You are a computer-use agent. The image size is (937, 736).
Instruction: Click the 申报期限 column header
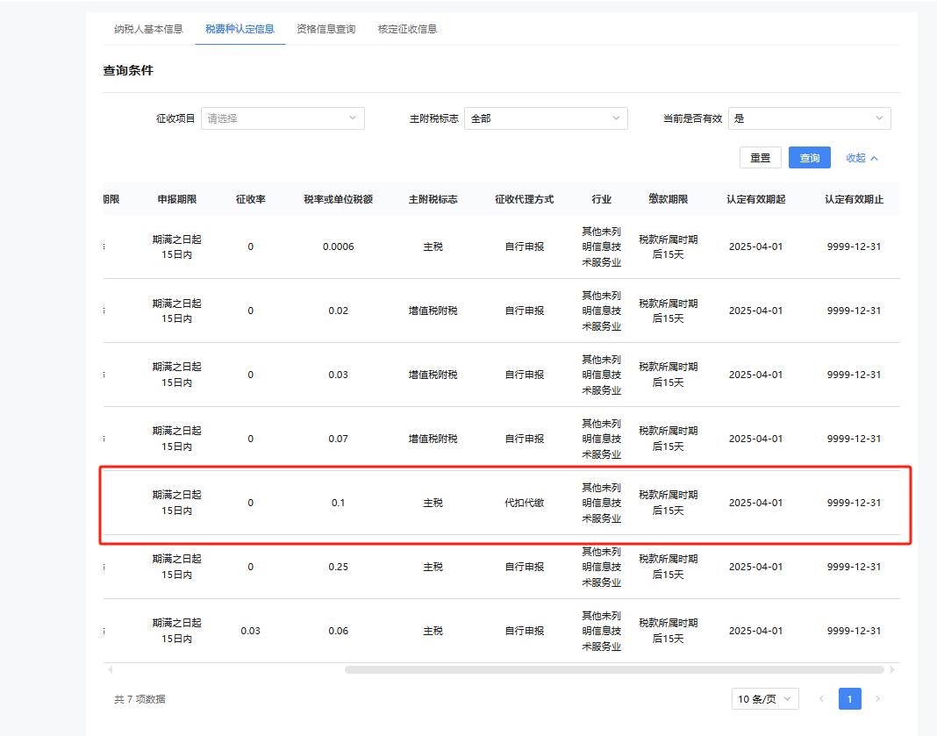[177, 199]
